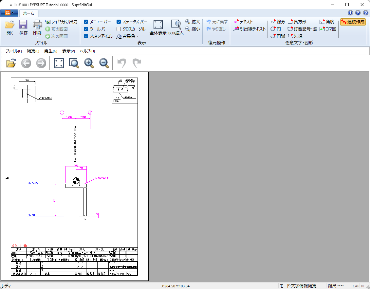Screen dimensions: 370x289
Task: Expand the 背景色 background color dropdown
Action: pos(138,36)
